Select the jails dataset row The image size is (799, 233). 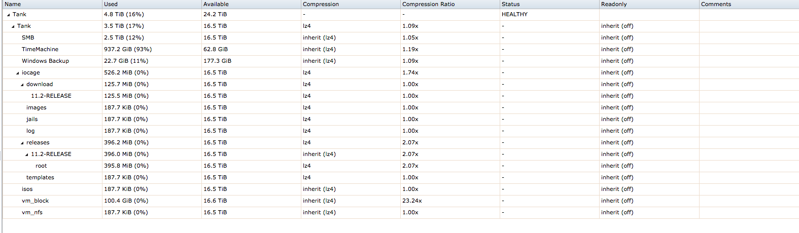pos(401,119)
